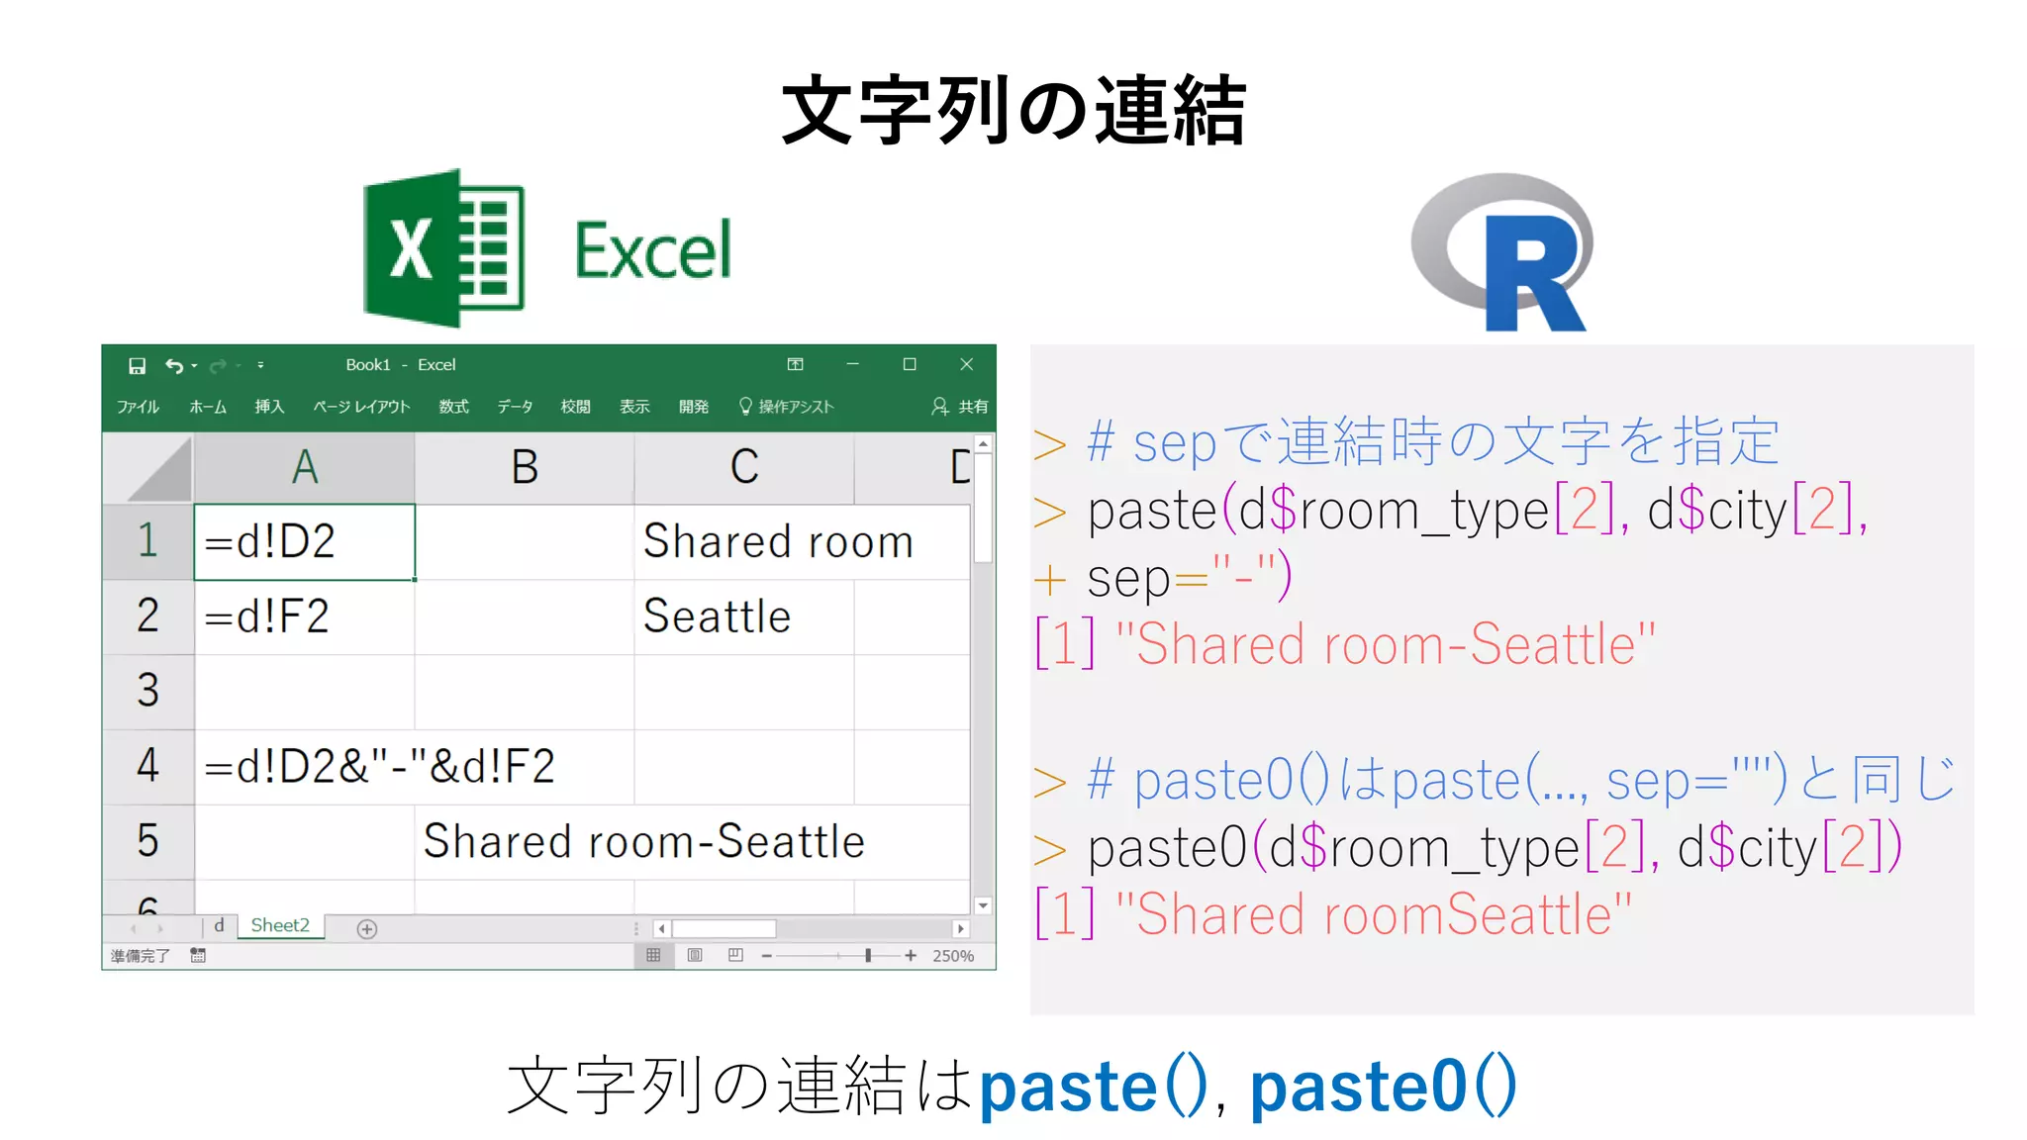Customize the Quick Access Toolbar dropdown
Screen dimensions: 2027x1140
tap(260, 365)
